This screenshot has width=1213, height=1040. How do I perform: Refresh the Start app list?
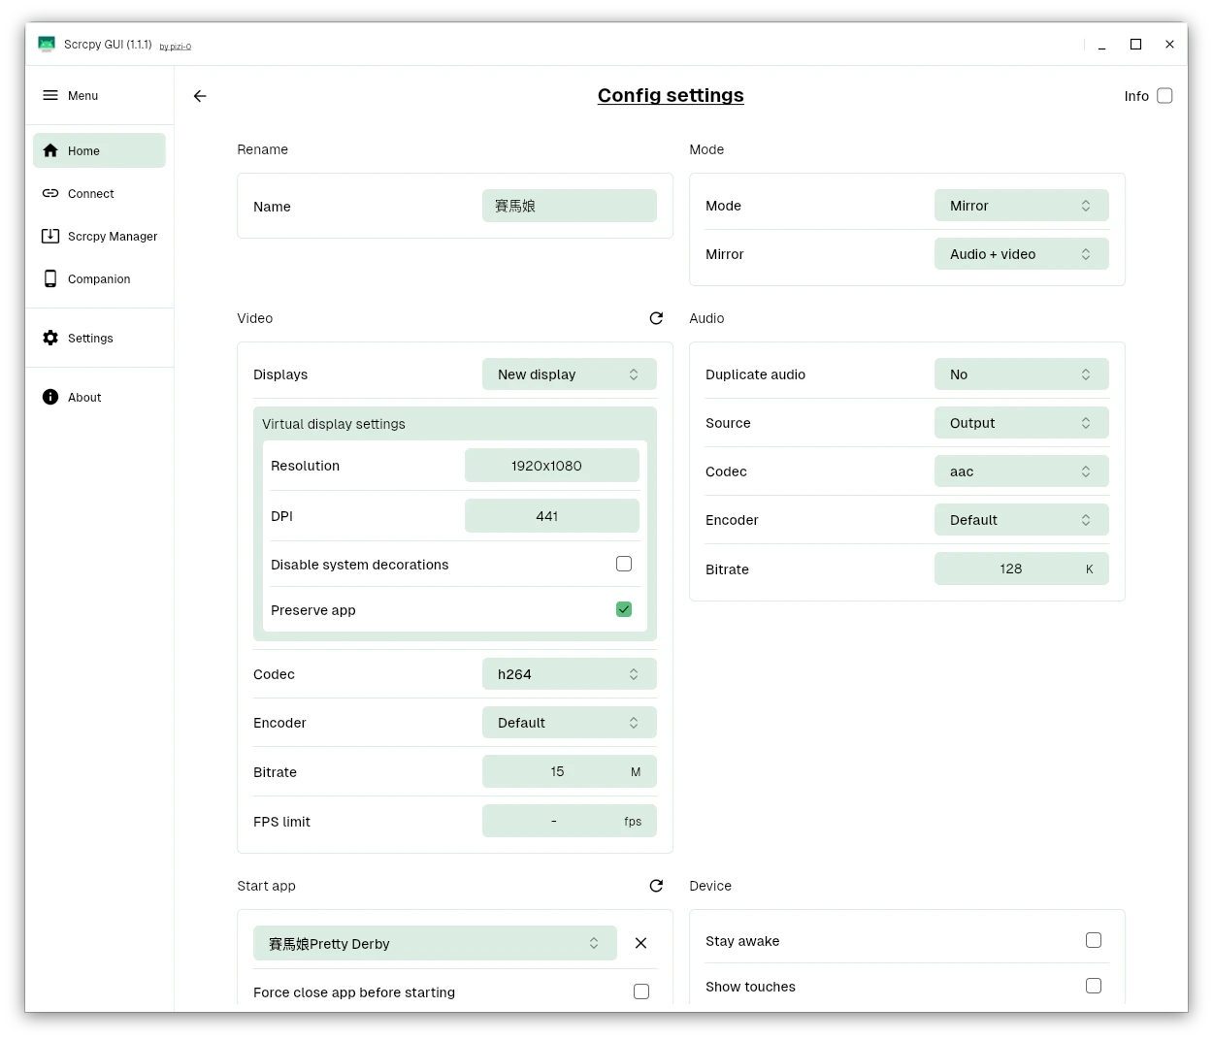[656, 886]
